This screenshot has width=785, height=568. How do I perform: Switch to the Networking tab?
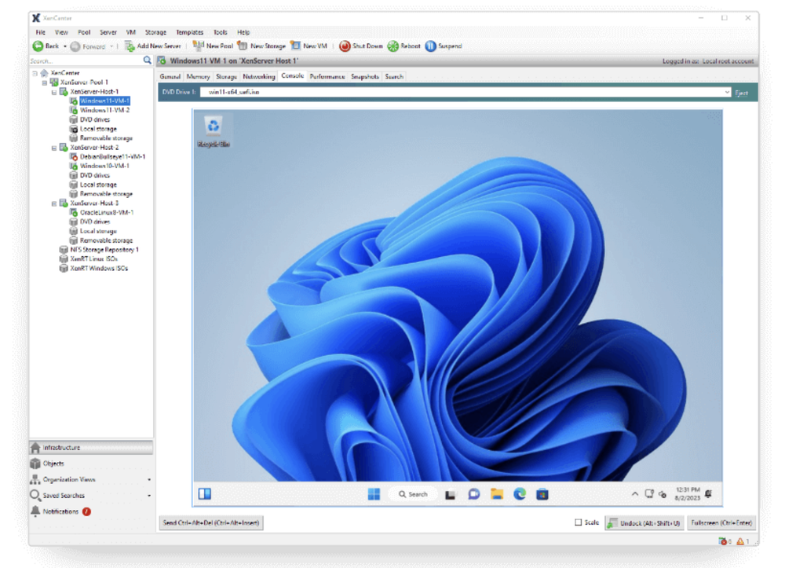pos(259,77)
